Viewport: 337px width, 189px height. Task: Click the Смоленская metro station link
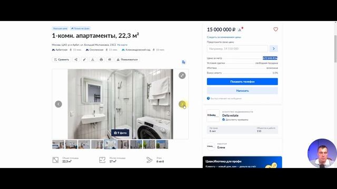pos(96,50)
